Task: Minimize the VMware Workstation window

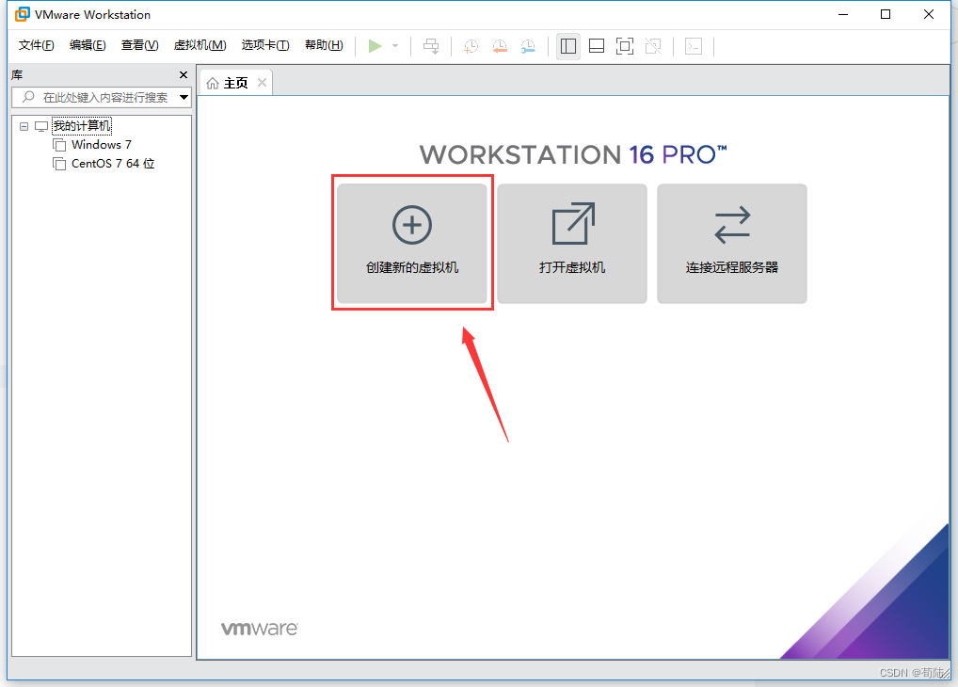Action: pyautogui.click(x=843, y=14)
